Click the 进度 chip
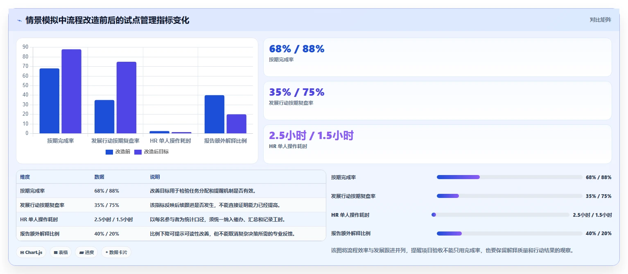Viewport: 628px width, 274px height. tap(86, 252)
